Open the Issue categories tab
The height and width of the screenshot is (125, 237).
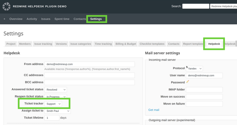(x=81, y=44)
